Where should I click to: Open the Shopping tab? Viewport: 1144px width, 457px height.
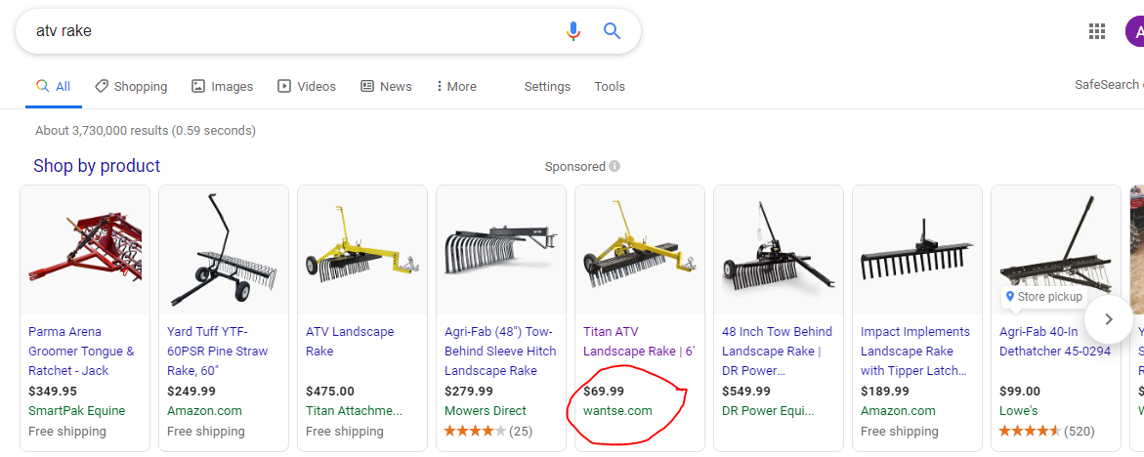(131, 86)
